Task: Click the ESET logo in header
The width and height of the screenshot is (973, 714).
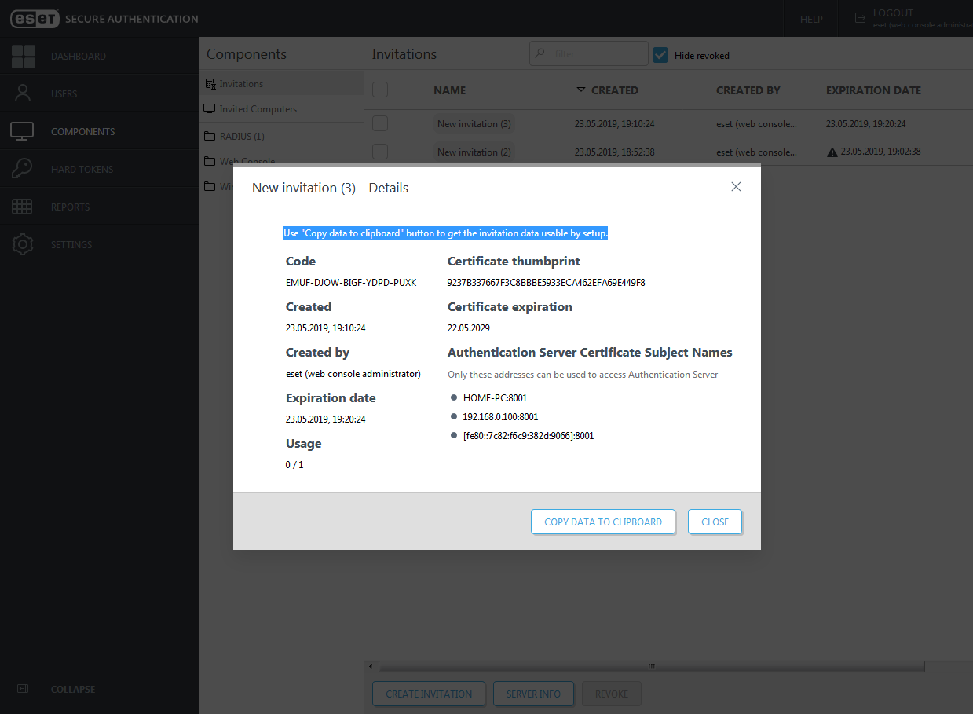Action: point(35,19)
